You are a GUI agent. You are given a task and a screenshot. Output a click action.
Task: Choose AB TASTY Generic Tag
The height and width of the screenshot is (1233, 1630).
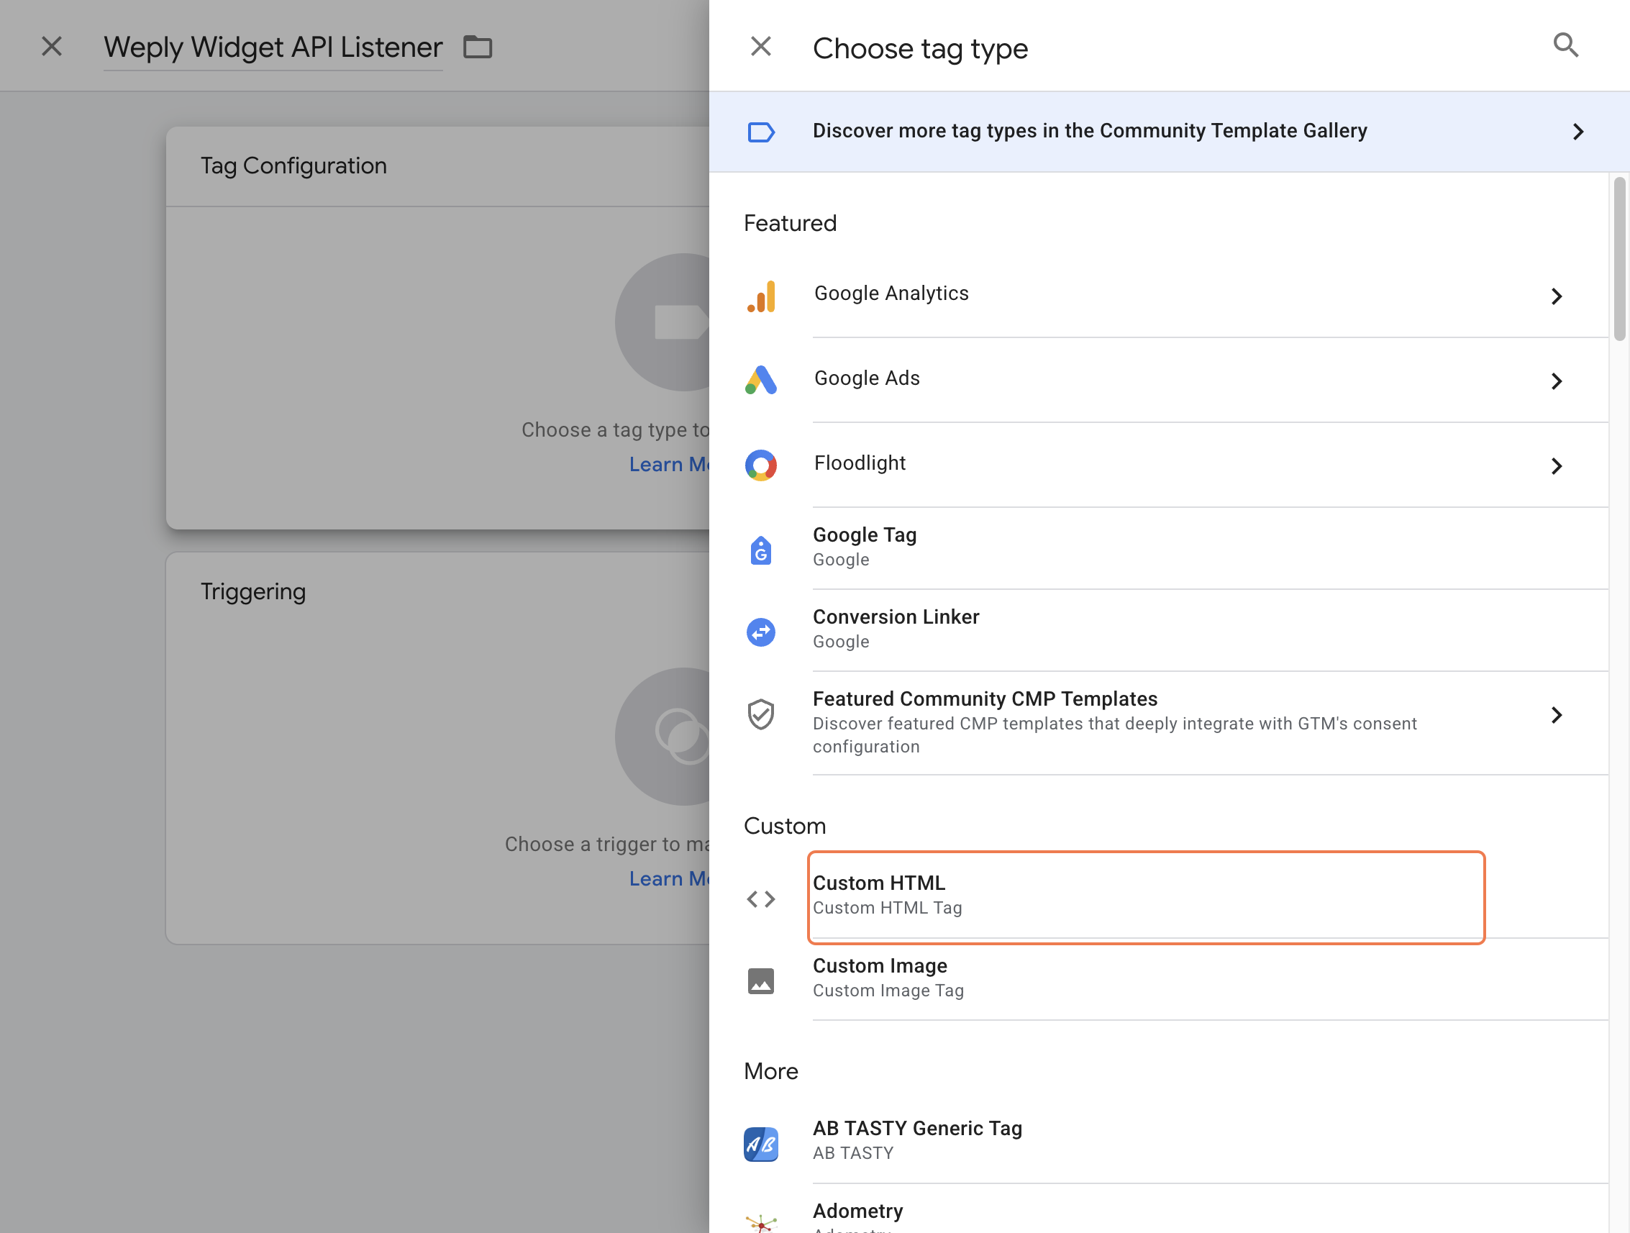click(1145, 1140)
